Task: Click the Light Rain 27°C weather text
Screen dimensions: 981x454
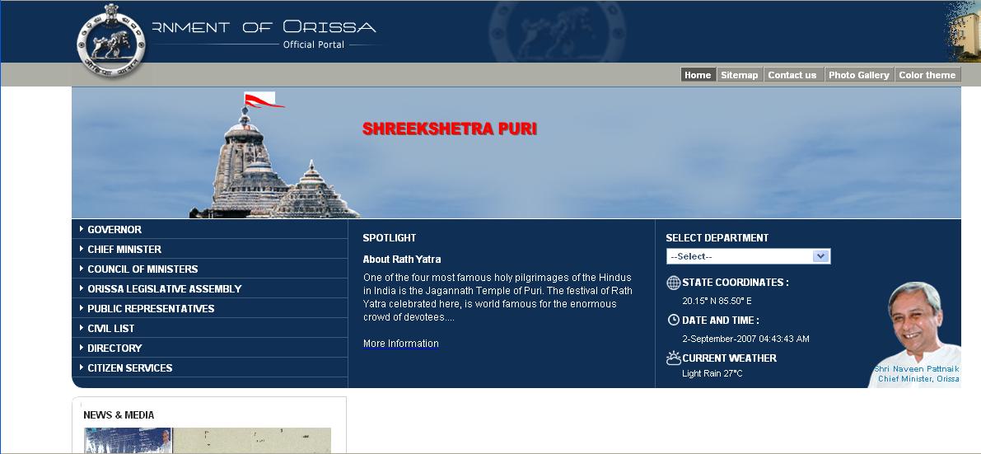Action: click(x=712, y=374)
